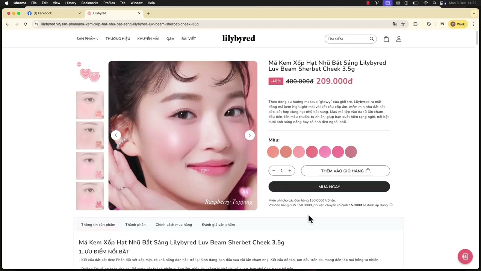The width and height of the screenshot is (481, 271).
Task: Switch to the Thành phần tab
Action: click(135, 225)
